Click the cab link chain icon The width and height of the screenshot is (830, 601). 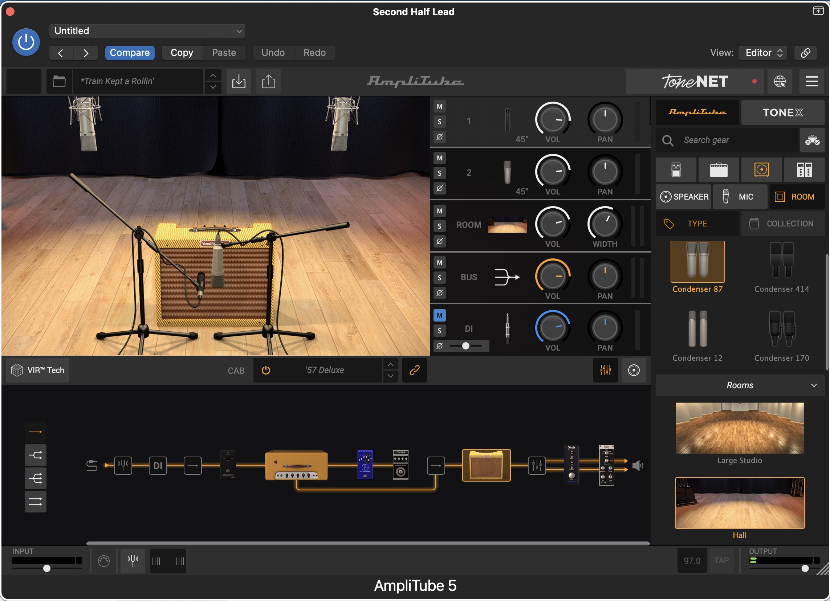click(x=414, y=370)
